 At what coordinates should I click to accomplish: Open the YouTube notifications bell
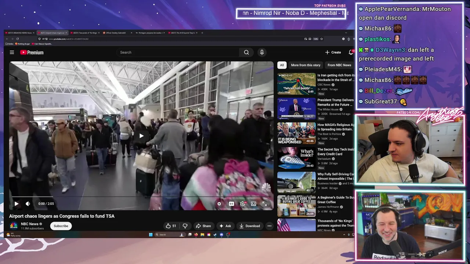(x=351, y=52)
